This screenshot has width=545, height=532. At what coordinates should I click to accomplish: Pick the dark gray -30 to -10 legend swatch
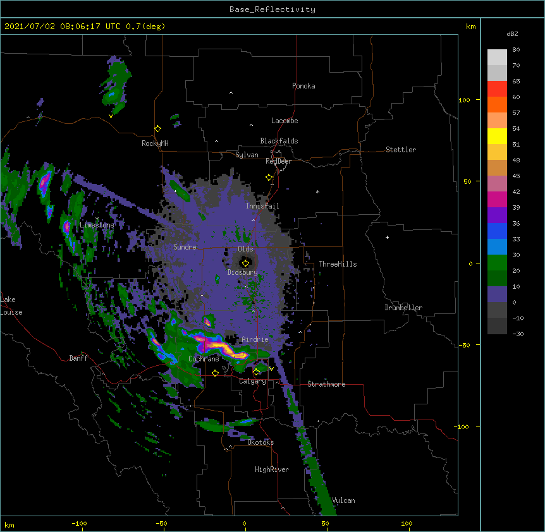tap(497, 326)
